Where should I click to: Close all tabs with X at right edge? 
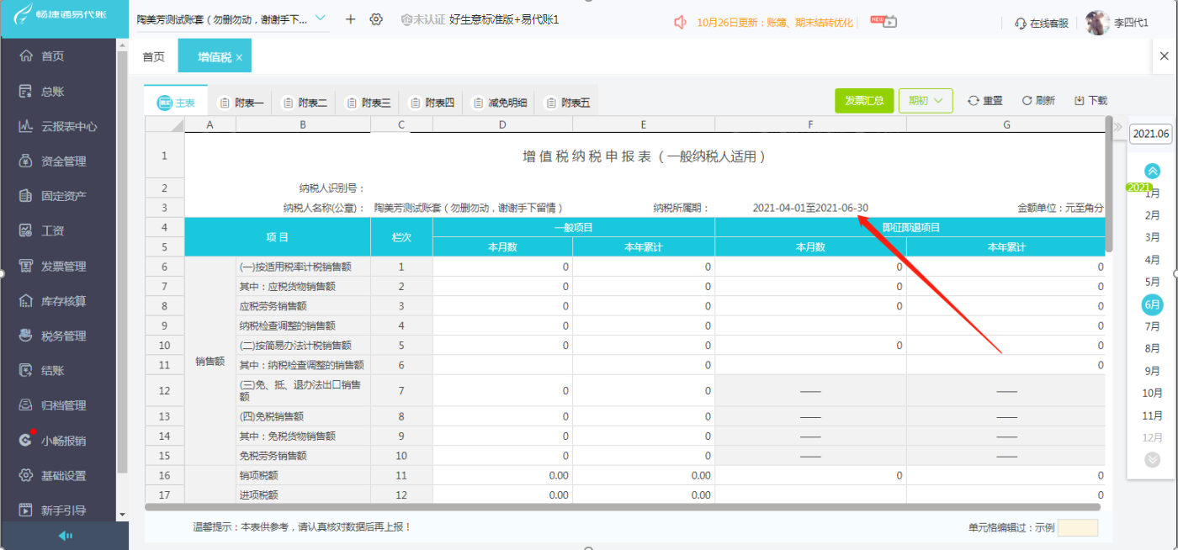tap(1164, 56)
